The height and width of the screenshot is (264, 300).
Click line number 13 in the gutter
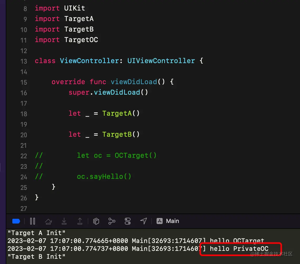click(x=24, y=61)
